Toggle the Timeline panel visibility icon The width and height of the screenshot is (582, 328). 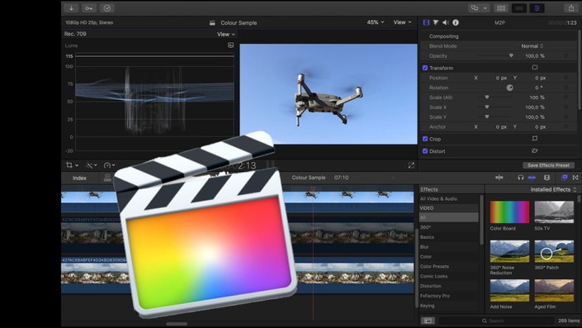point(519,7)
